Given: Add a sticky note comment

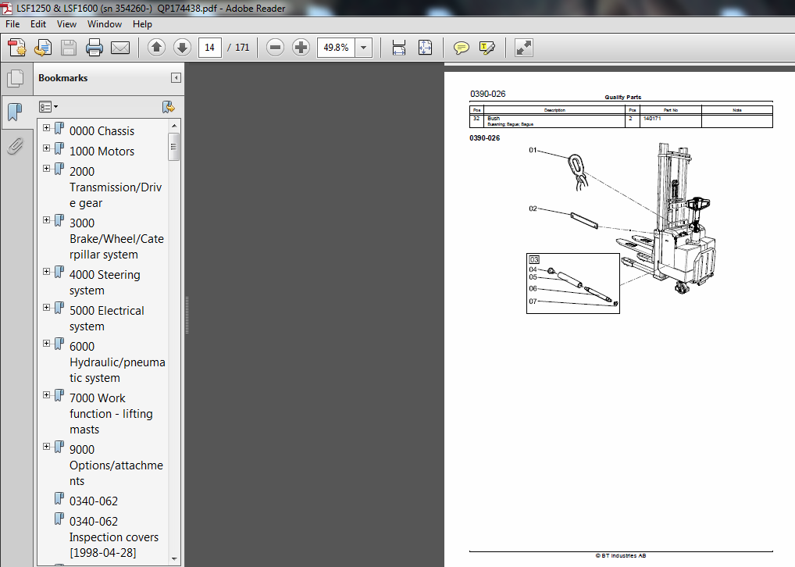Looking at the screenshot, I should pos(461,48).
